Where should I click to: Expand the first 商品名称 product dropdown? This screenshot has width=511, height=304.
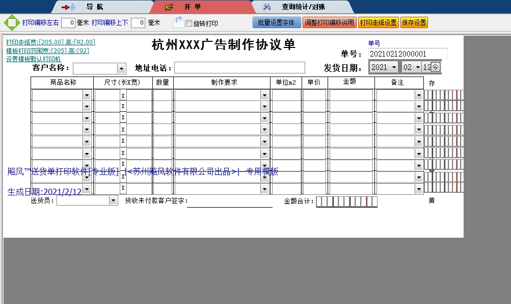pos(87,94)
